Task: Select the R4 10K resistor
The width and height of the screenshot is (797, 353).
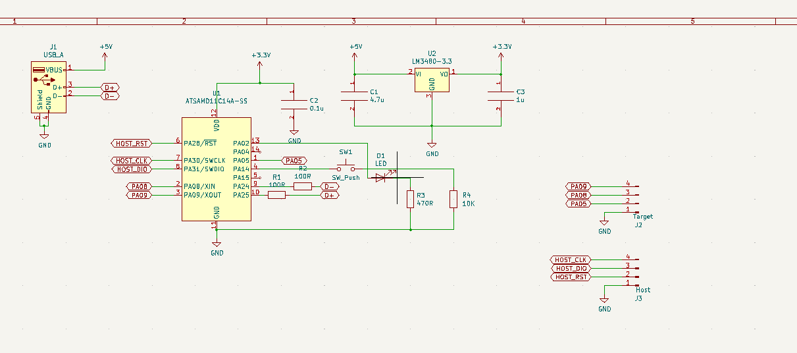Action: click(453, 199)
